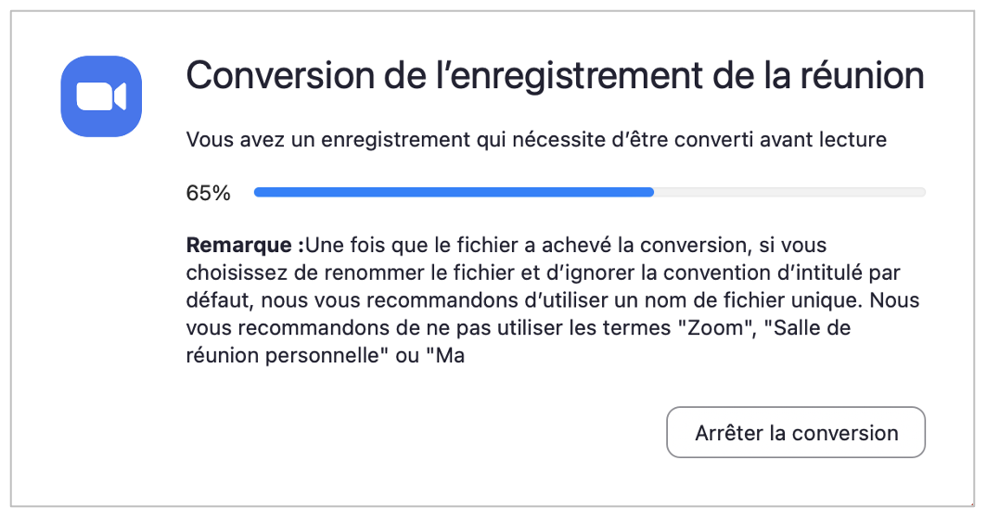Click the filled blue portion of progress bar
The image size is (987, 521).
tap(453, 193)
